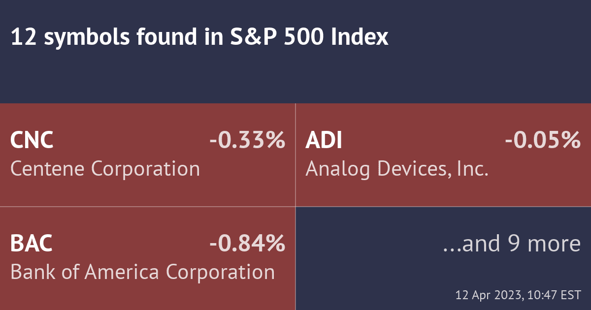Click the CNC ticker symbol

click(32, 141)
